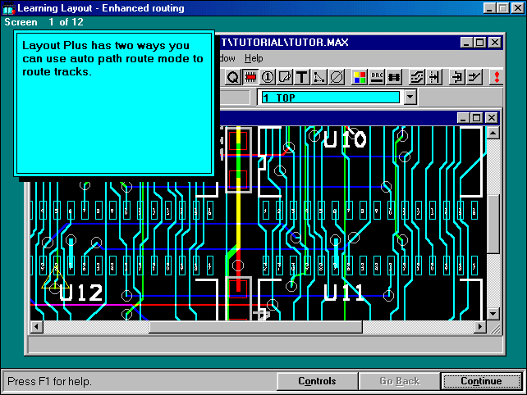Select the Query tool in toolbar
Screen dimensions: 527x395
[x=232, y=78]
